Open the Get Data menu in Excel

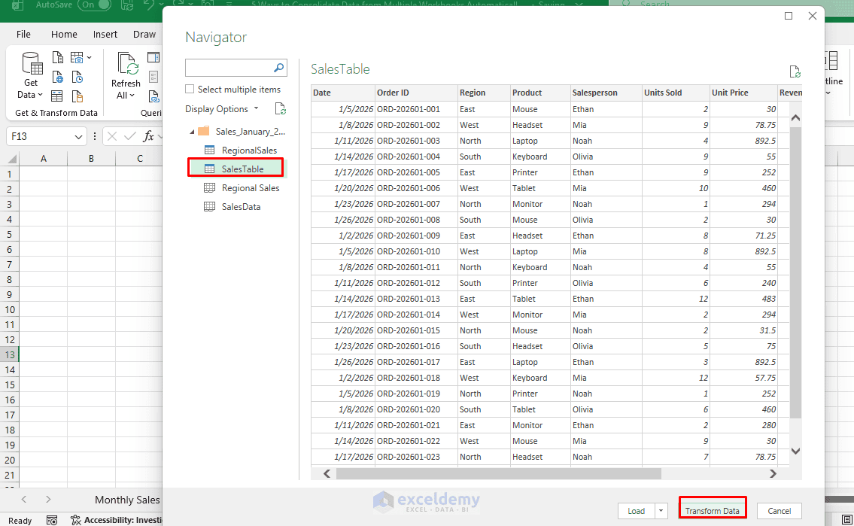31,76
